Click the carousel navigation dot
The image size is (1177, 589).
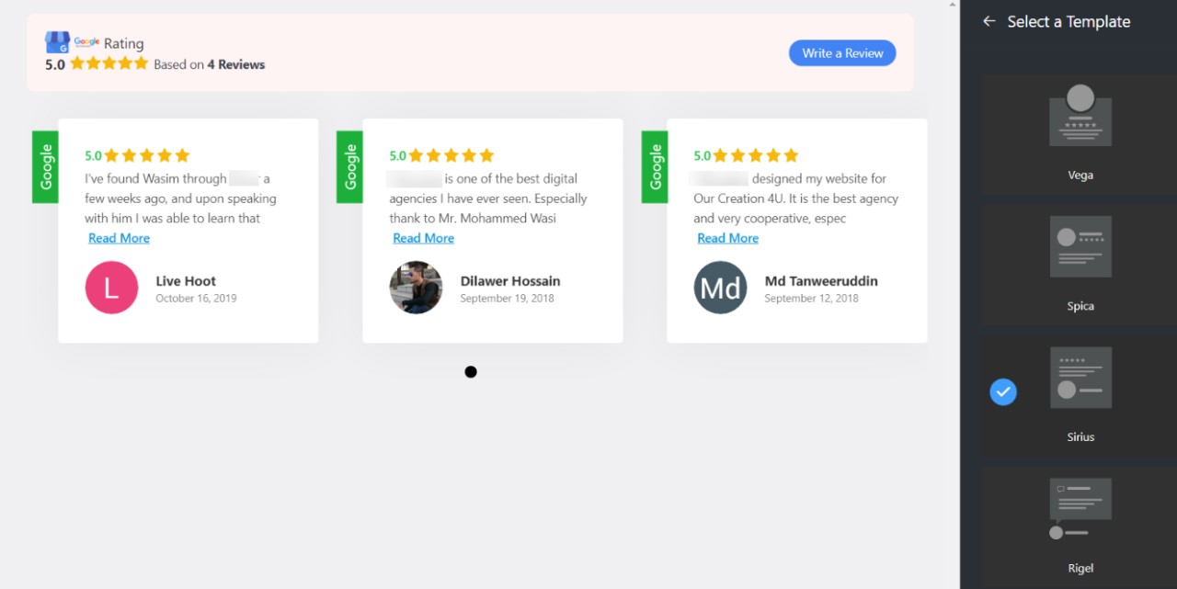pos(471,371)
